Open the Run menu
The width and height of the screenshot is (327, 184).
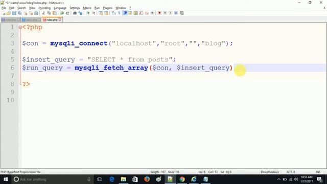pos(97,8)
